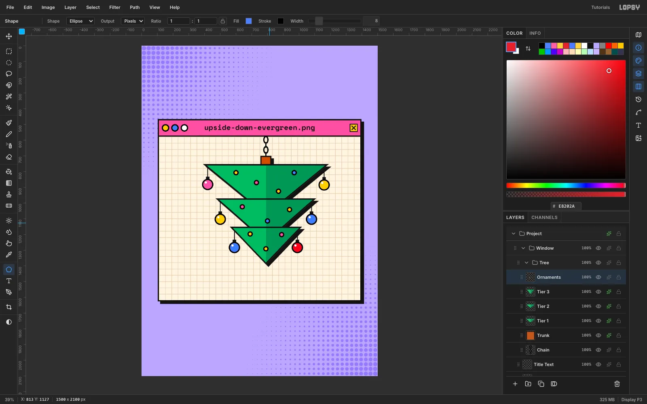Switch to the Channels tab

click(x=544, y=217)
